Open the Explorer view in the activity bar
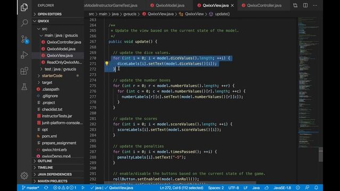The width and height of the screenshot is (340, 191). [24, 7]
